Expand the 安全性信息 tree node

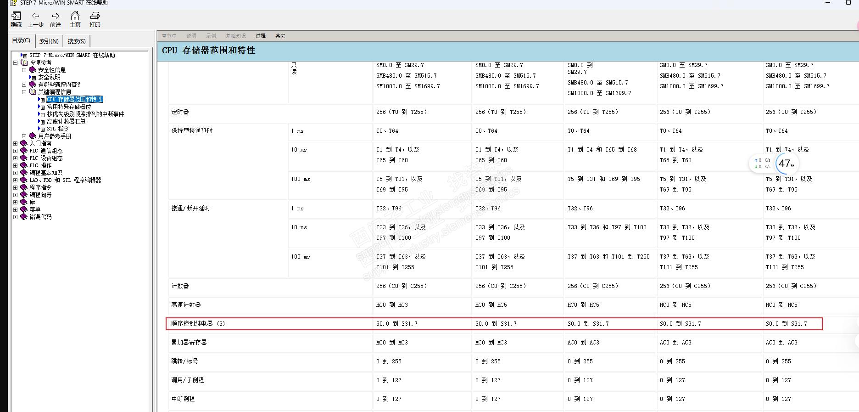pyautogui.click(x=24, y=70)
